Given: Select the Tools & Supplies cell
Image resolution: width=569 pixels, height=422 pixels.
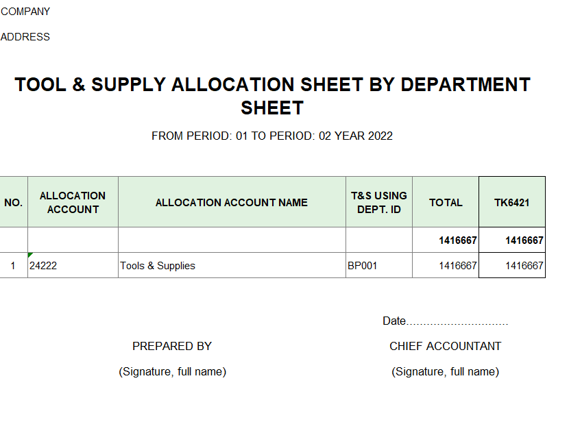Looking at the screenshot, I should click(x=232, y=265).
